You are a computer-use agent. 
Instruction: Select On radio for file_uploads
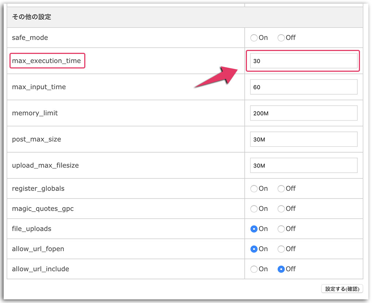254,229
